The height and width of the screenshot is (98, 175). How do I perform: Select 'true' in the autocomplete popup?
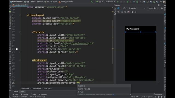tap(104, 92)
